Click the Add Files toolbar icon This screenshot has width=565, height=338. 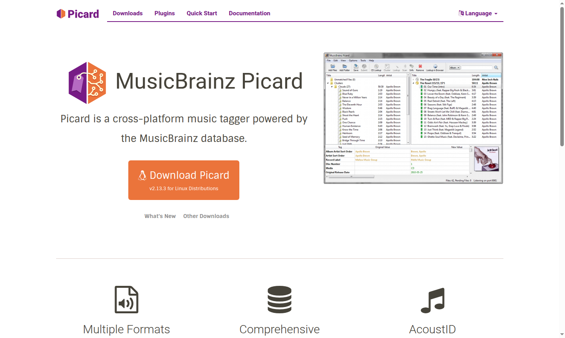pos(333,67)
